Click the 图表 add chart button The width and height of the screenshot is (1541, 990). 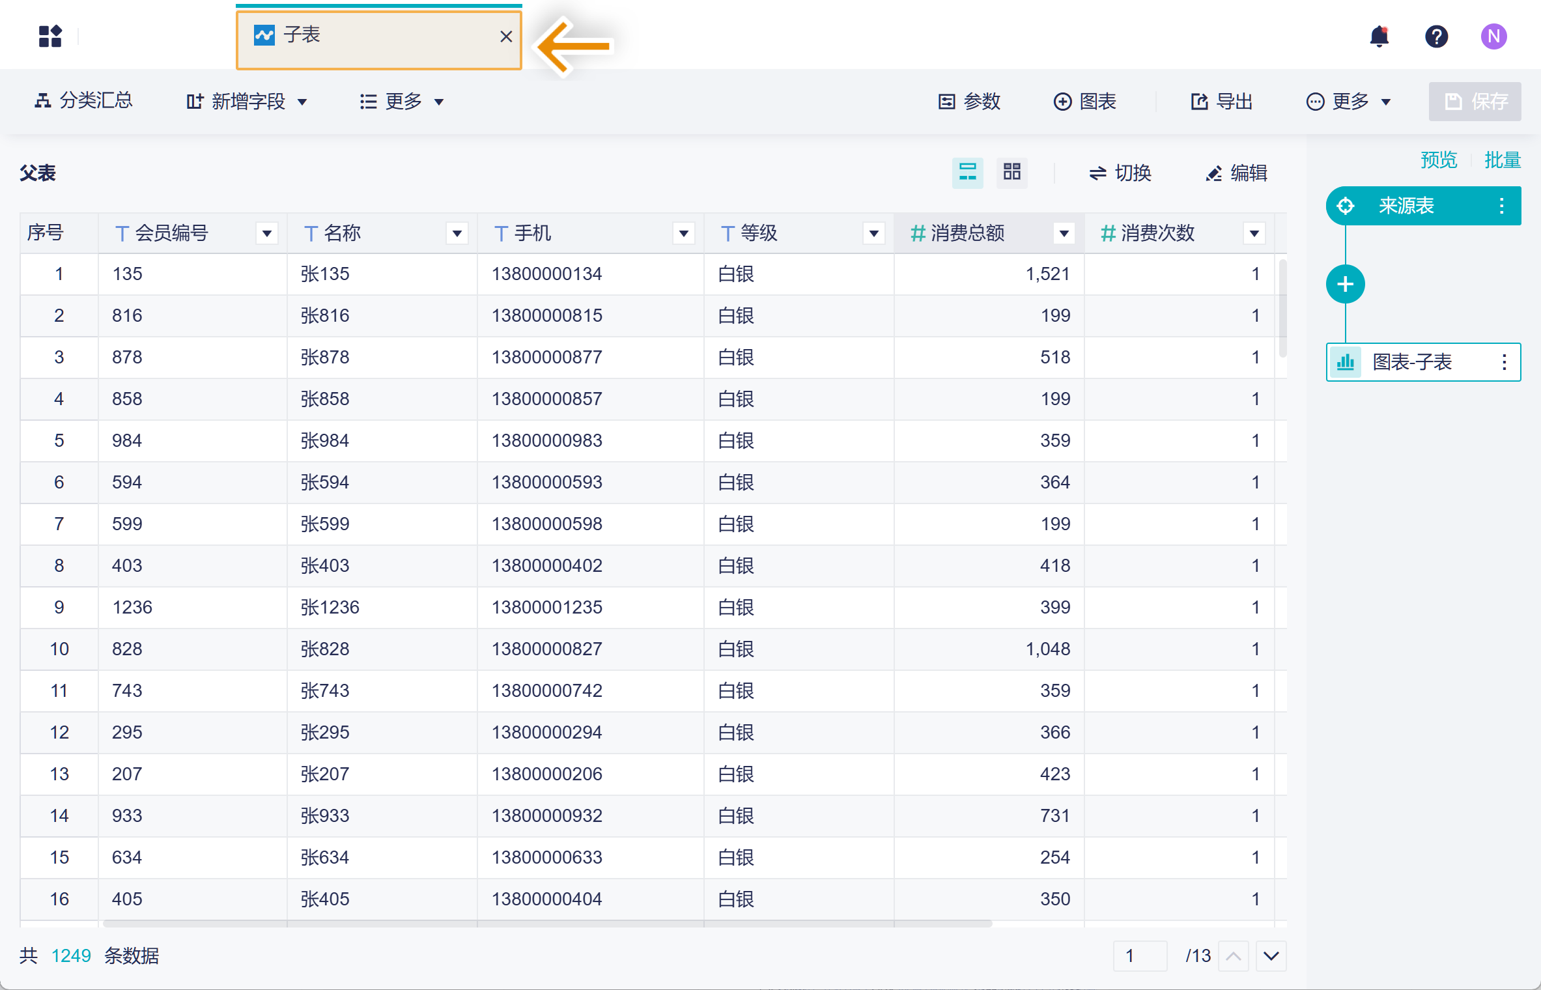pyautogui.click(x=1085, y=102)
